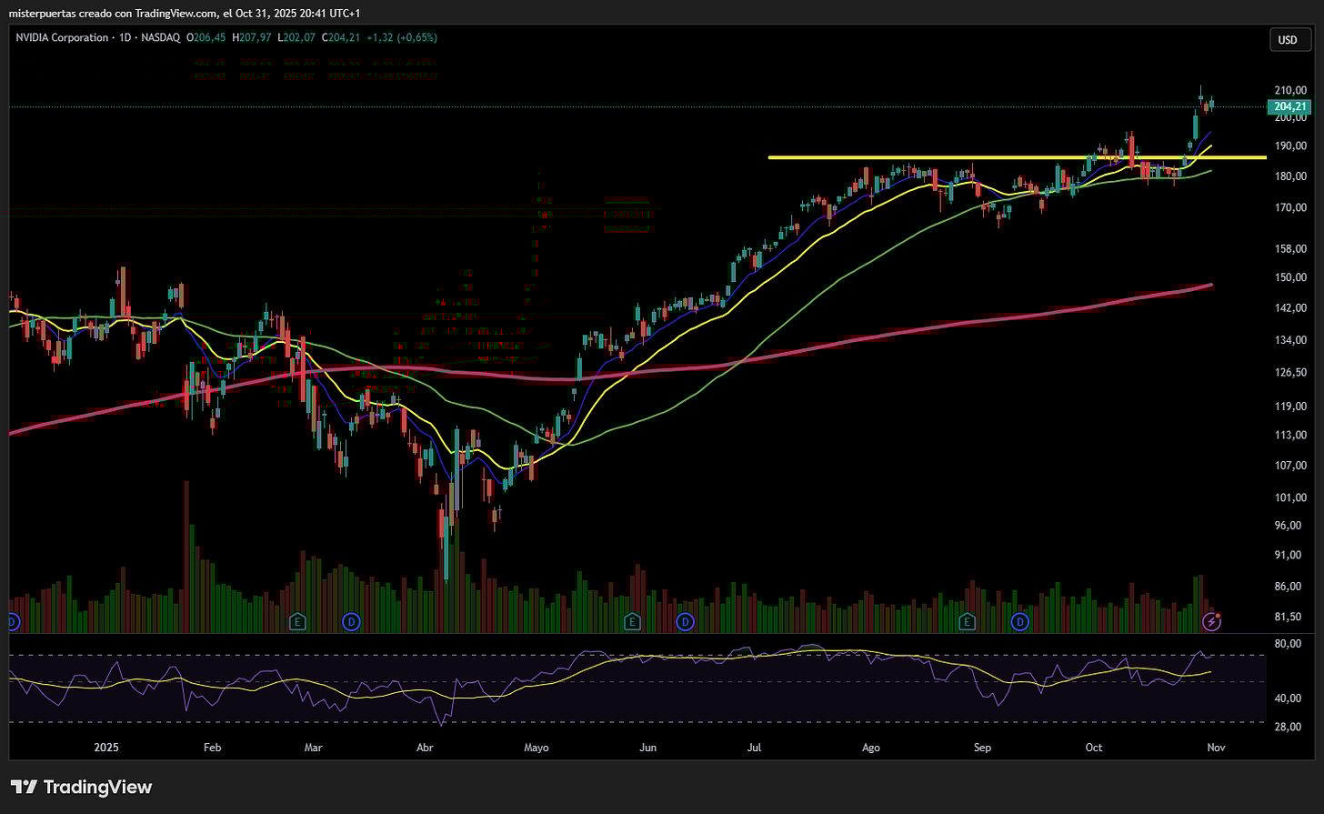
Task: Click the Feb label on the time axis
Action: coord(212,748)
